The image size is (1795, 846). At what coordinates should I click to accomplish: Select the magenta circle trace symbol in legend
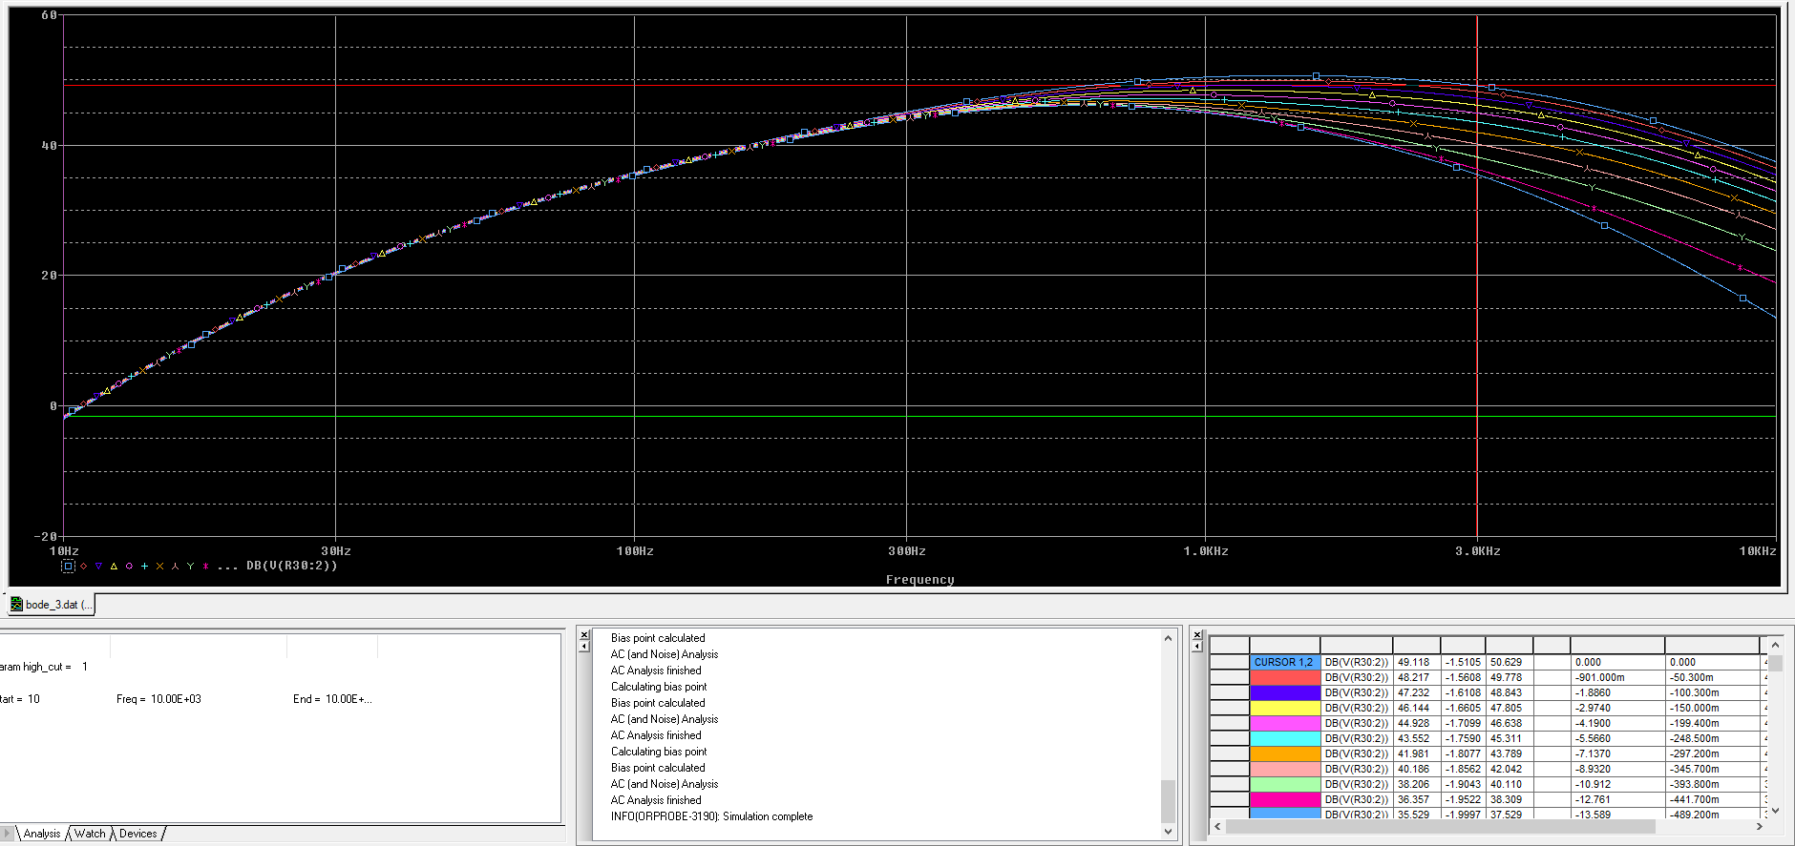click(129, 567)
